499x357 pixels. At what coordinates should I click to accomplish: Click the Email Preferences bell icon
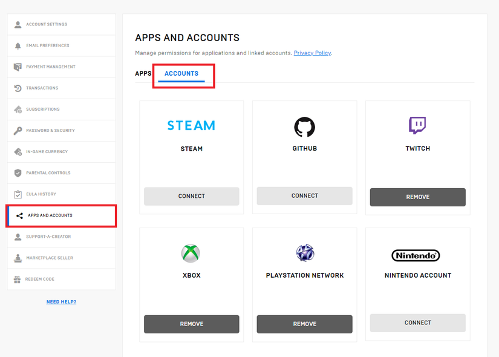[18, 46]
